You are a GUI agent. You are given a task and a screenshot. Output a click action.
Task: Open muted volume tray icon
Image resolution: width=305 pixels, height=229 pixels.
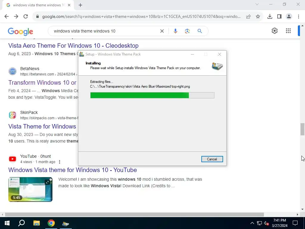tap(266, 223)
